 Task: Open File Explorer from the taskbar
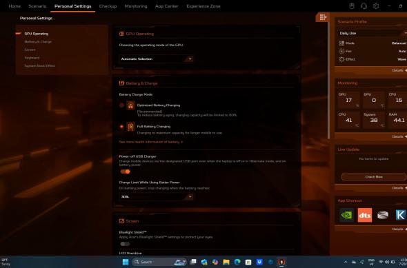click(x=226, y=262)
